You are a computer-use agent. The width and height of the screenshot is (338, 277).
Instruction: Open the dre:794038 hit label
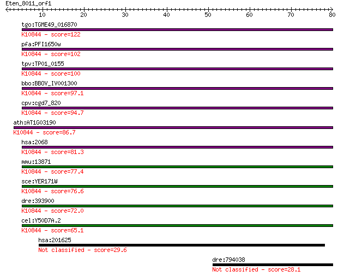[x=228, y=260]
